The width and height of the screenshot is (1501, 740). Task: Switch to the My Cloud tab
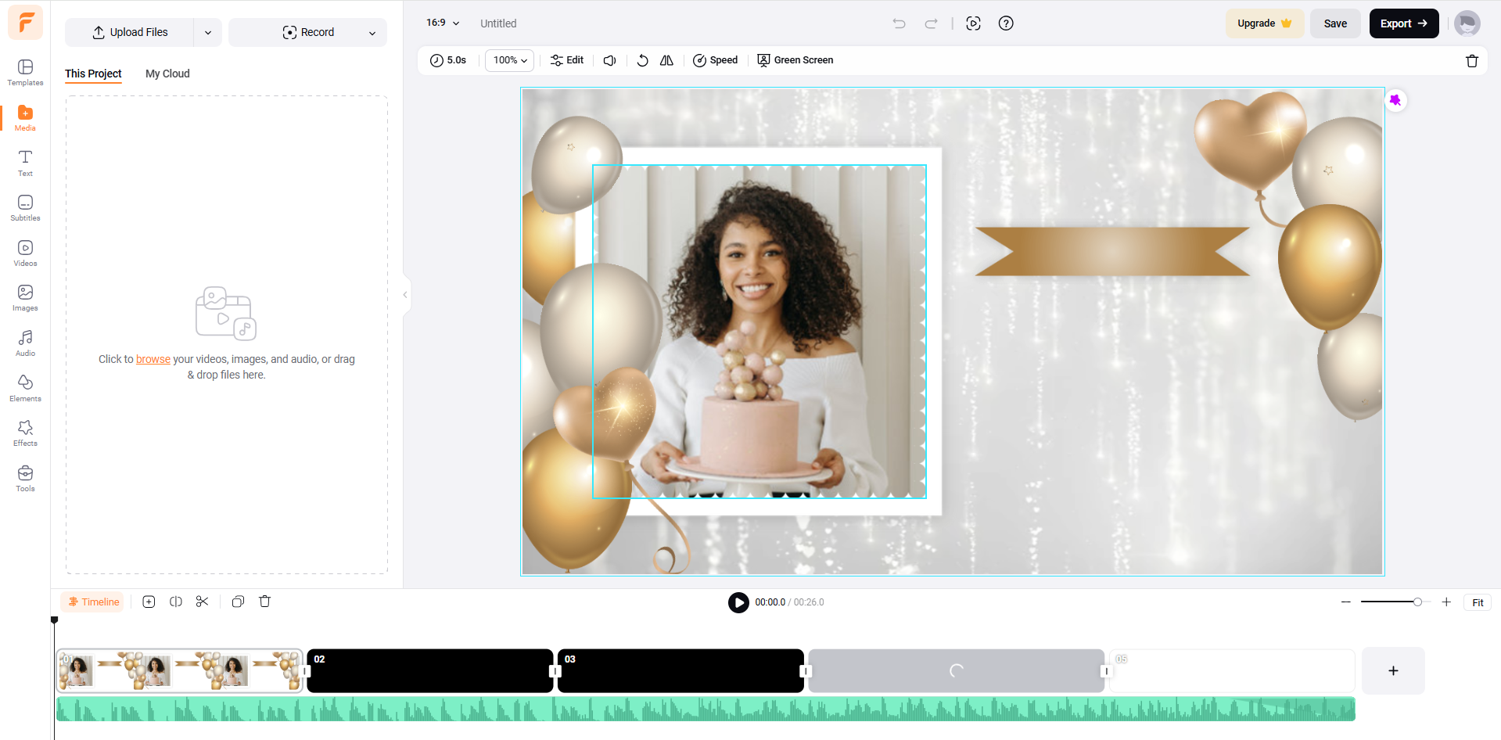tap(167, 74)
